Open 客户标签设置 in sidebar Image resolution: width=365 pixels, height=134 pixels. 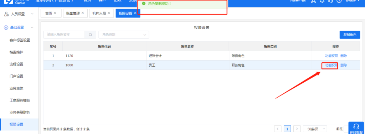[20, 40]
